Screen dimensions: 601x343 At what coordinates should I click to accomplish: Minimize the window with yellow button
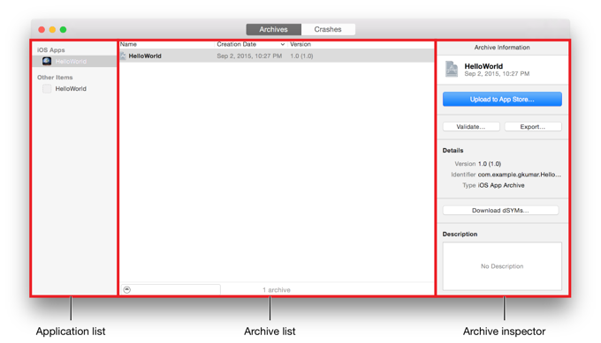coord(52,29)
